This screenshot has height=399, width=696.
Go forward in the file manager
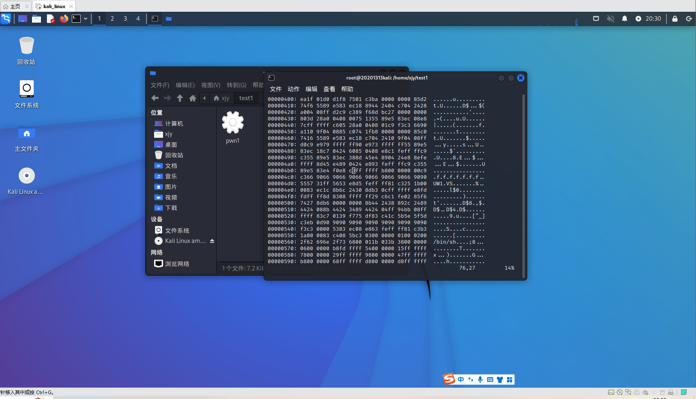pyautogui.click(x=168, y=98)
